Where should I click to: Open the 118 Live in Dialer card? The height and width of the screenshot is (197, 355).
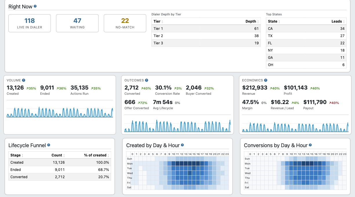(30, 23)
